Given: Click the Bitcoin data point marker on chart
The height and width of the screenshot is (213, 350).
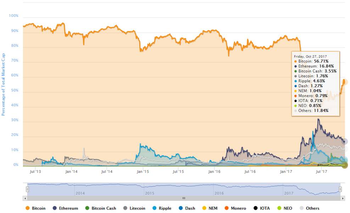Looking at the screenshot, I should (345, 82).
